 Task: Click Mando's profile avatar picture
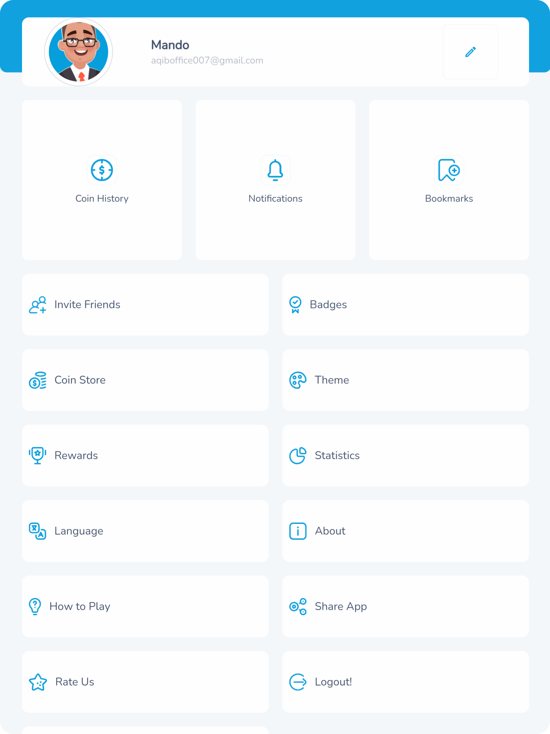click(x=79, y=52)
